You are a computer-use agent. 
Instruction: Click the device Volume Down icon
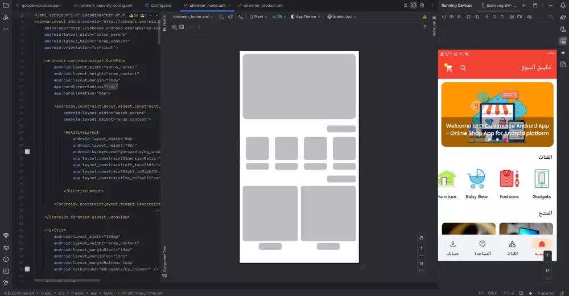459,17
